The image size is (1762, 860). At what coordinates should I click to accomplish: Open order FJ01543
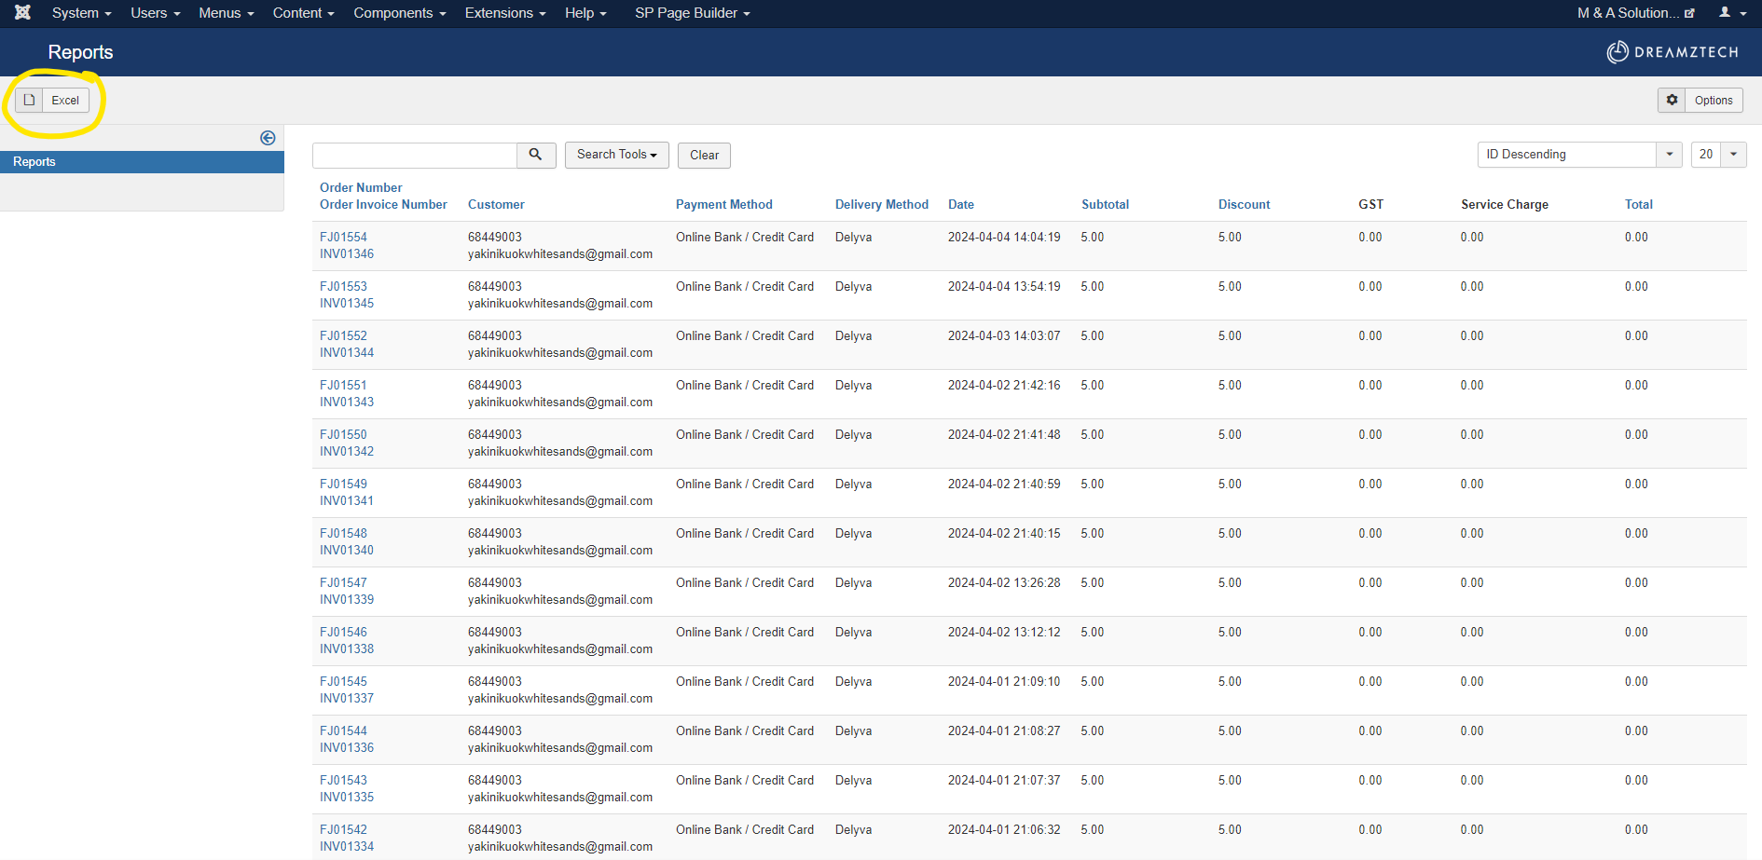tap(343, 780)
